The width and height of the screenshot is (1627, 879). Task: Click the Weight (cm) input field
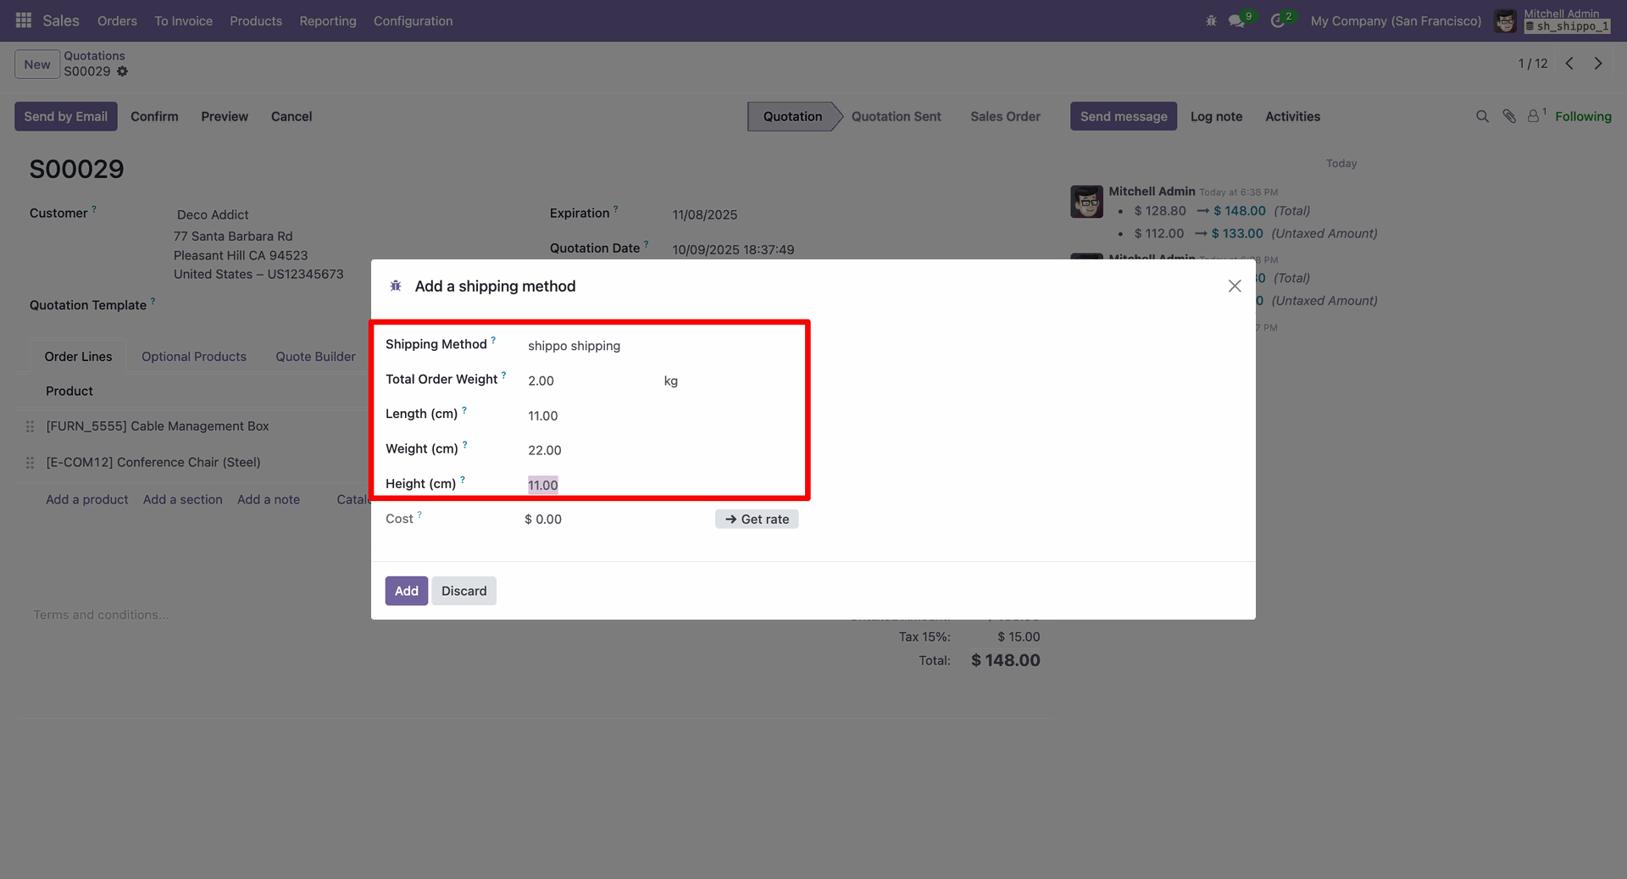coord(661,450)
